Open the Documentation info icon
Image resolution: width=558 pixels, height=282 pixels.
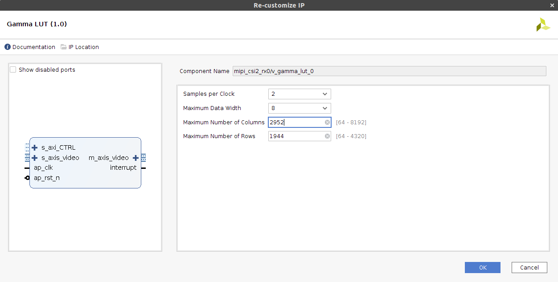coord(8,47)
